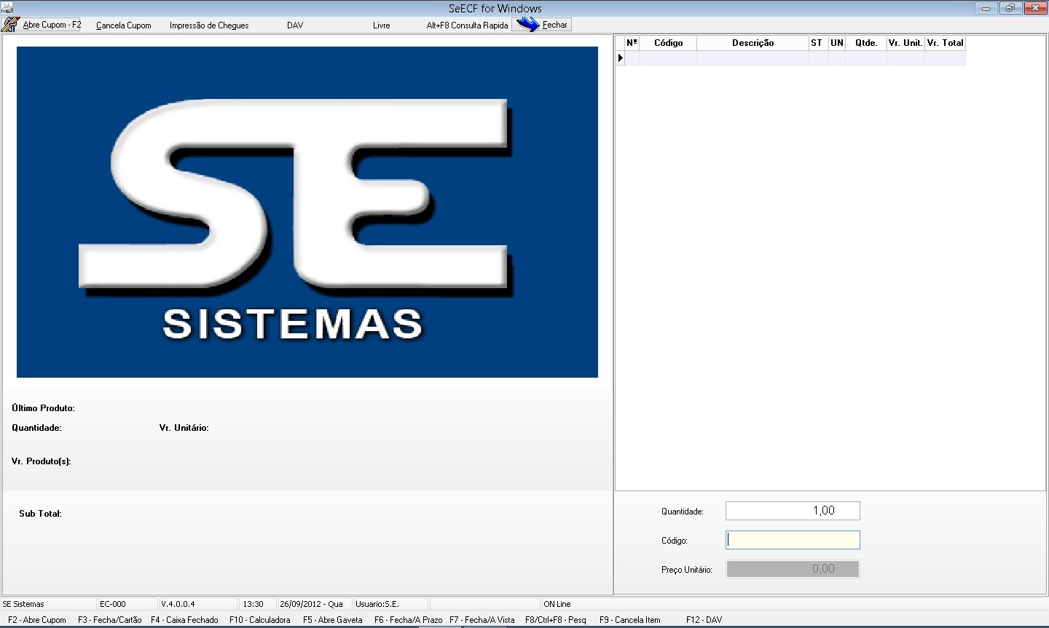
Task: Click the Código column header in grid
Action: pos(668,43)
